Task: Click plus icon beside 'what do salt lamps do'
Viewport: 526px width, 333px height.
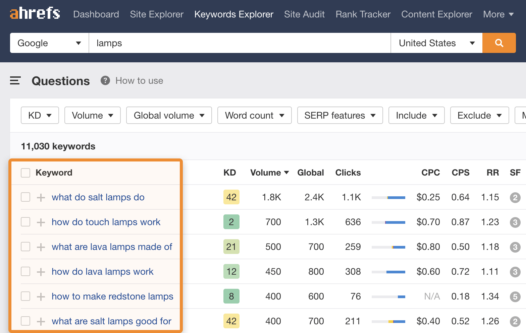Action: 41,197
